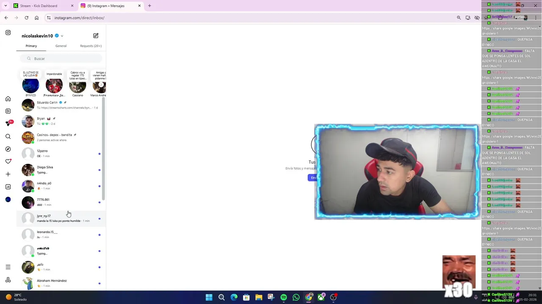Show more notes with the right arrow
542x304 pixels.
click(101, 85)
